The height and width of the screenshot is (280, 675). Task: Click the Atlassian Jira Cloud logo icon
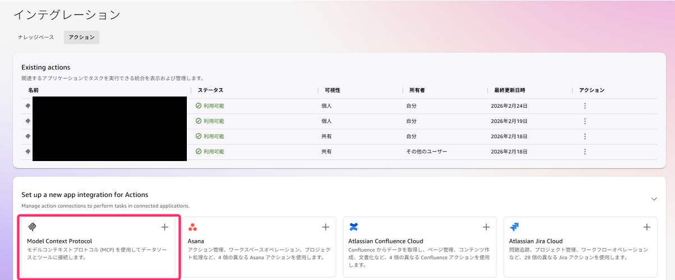514,227
